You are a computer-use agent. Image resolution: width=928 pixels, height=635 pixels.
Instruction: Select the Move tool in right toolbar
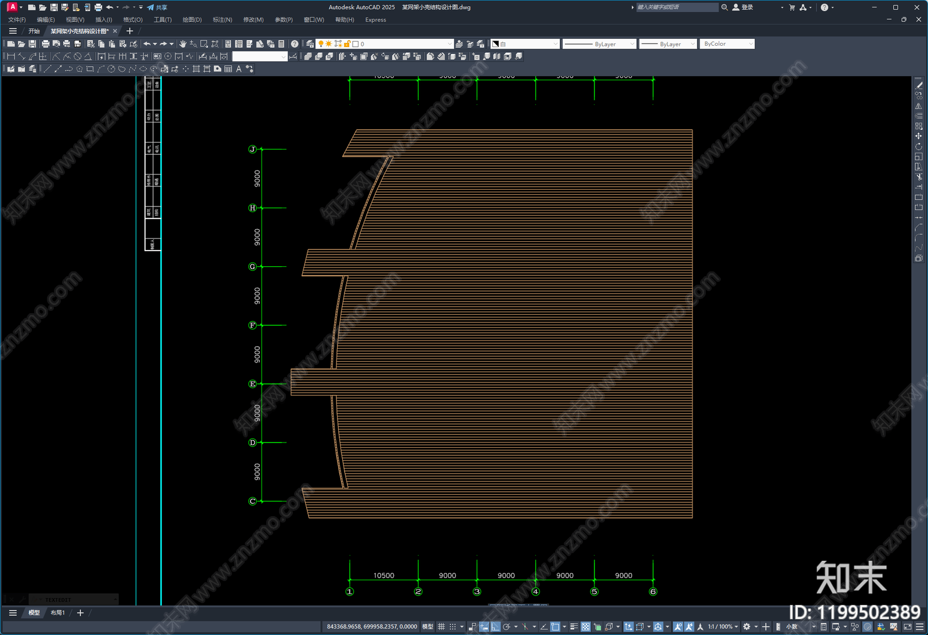(x=919, y=136)
